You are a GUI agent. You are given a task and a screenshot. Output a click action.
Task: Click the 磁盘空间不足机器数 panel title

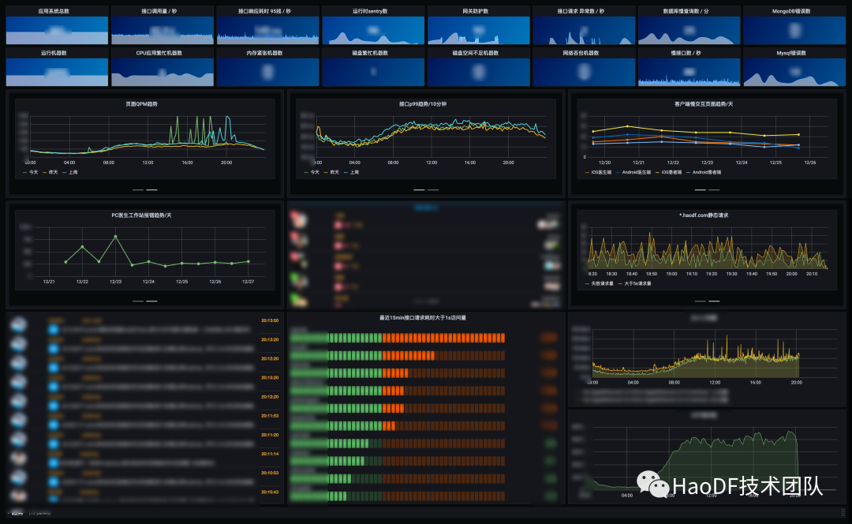(476, 53)
